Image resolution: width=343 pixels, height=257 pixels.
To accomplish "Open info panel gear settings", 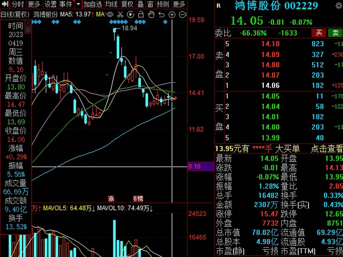I will (x=28, y=30).
